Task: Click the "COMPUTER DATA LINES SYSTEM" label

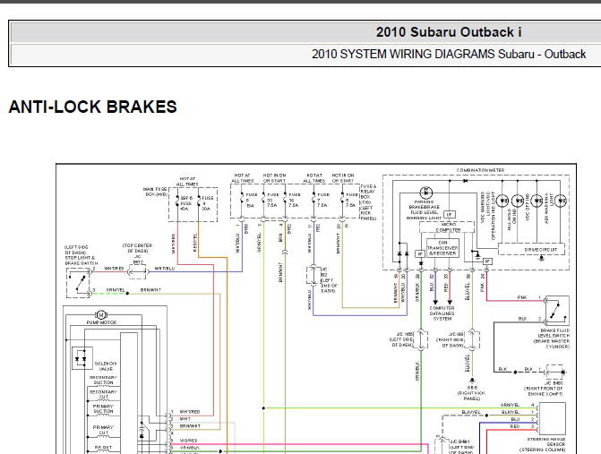Action: 442,313
